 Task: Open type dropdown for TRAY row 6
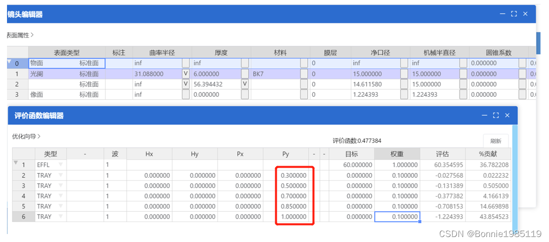[x=60, y=217]
